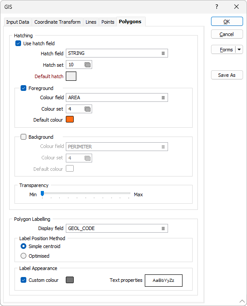This screenshot has height=306, width=247.
Task: Uncheck Use hatch field checkbox
Action: [18, 43]
